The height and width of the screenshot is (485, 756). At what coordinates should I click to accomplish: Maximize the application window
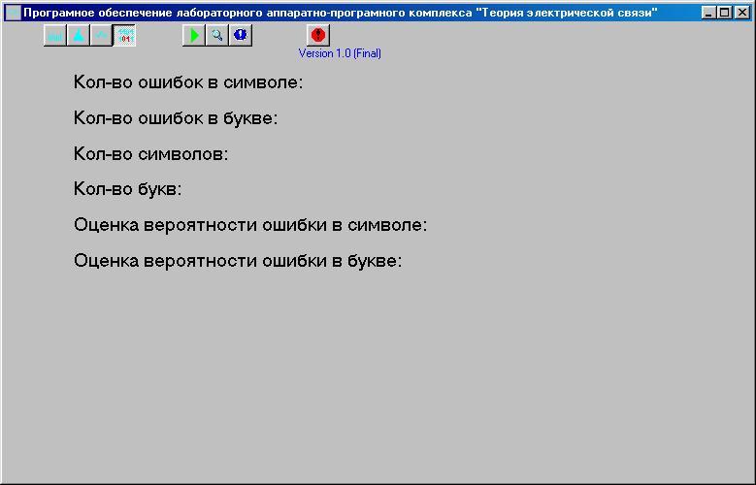[x=724, y=13]
